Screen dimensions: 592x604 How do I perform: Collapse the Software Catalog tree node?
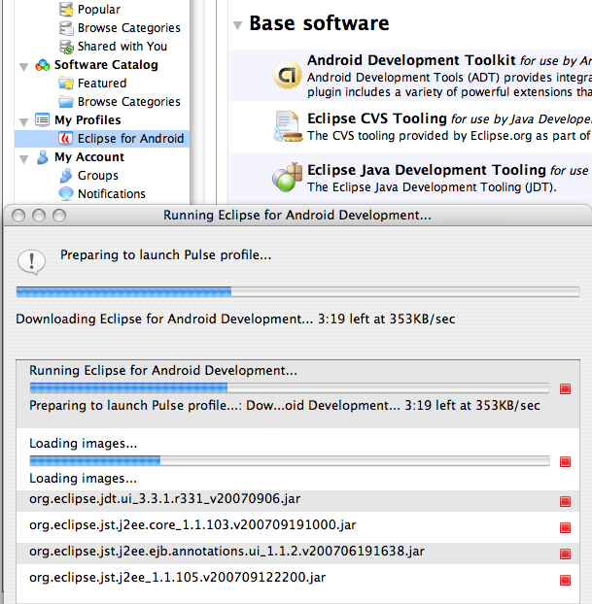[24, 67]
